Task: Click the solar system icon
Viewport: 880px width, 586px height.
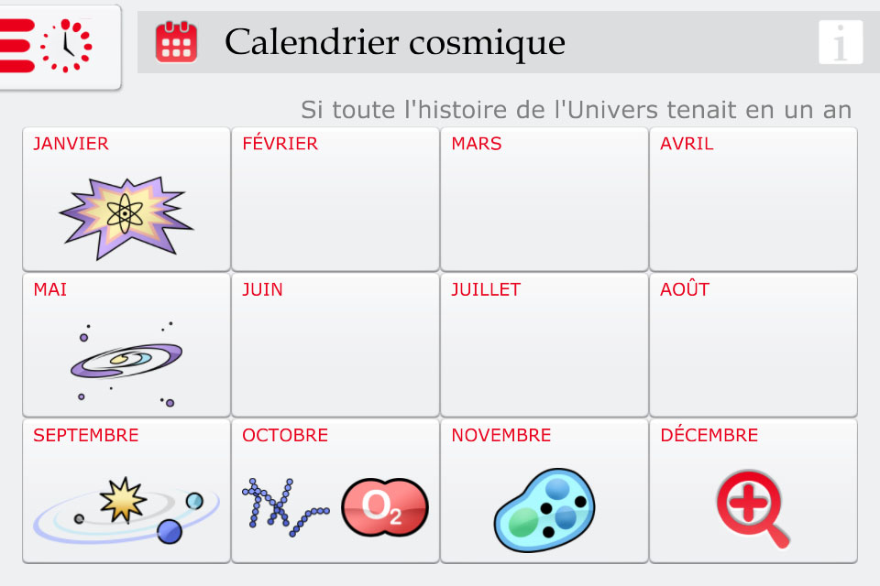Action: pos(126,508)
